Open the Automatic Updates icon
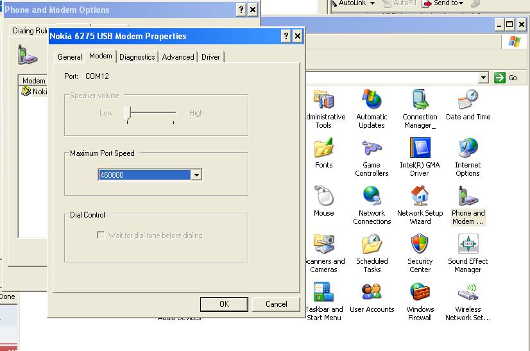This screenshot has width=530, height=351. tap(372, 101)
